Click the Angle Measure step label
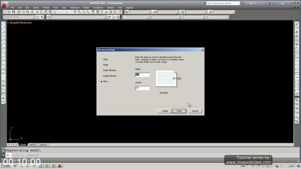 tap(110, 70)
